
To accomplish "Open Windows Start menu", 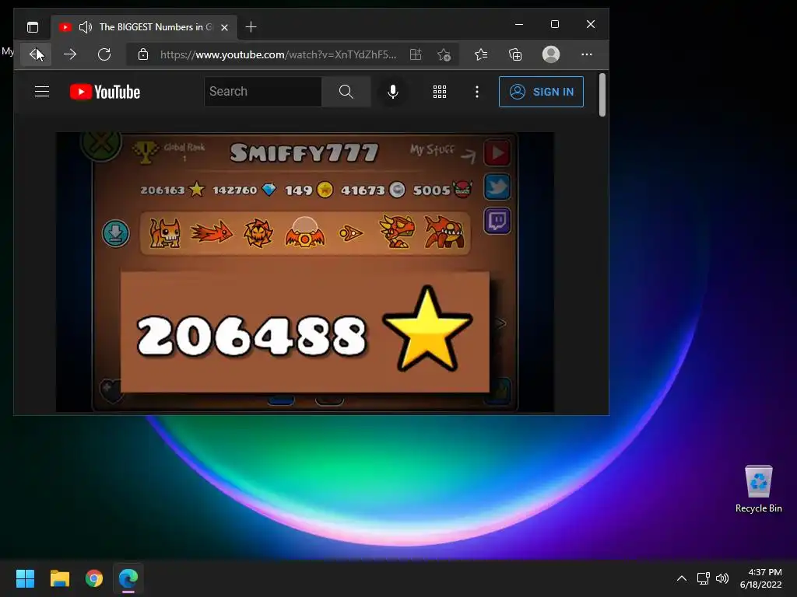I will coord(25,578).
